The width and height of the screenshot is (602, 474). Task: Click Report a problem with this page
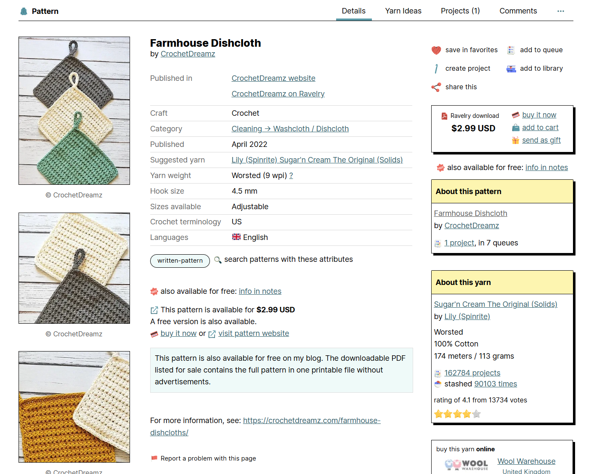(x=208, y=458)
